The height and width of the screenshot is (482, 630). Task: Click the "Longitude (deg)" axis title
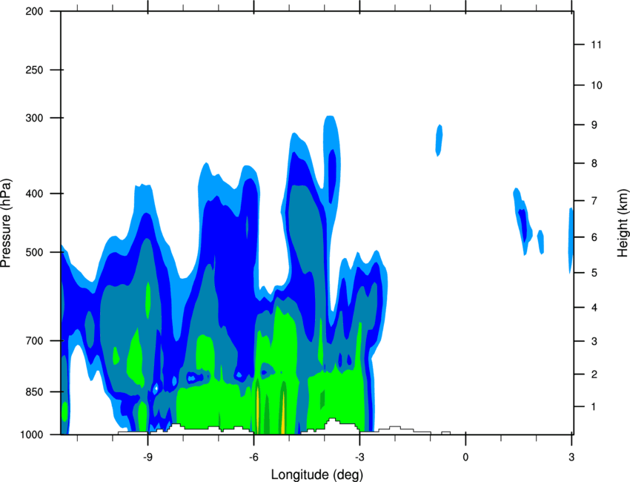tap(317, 475)
